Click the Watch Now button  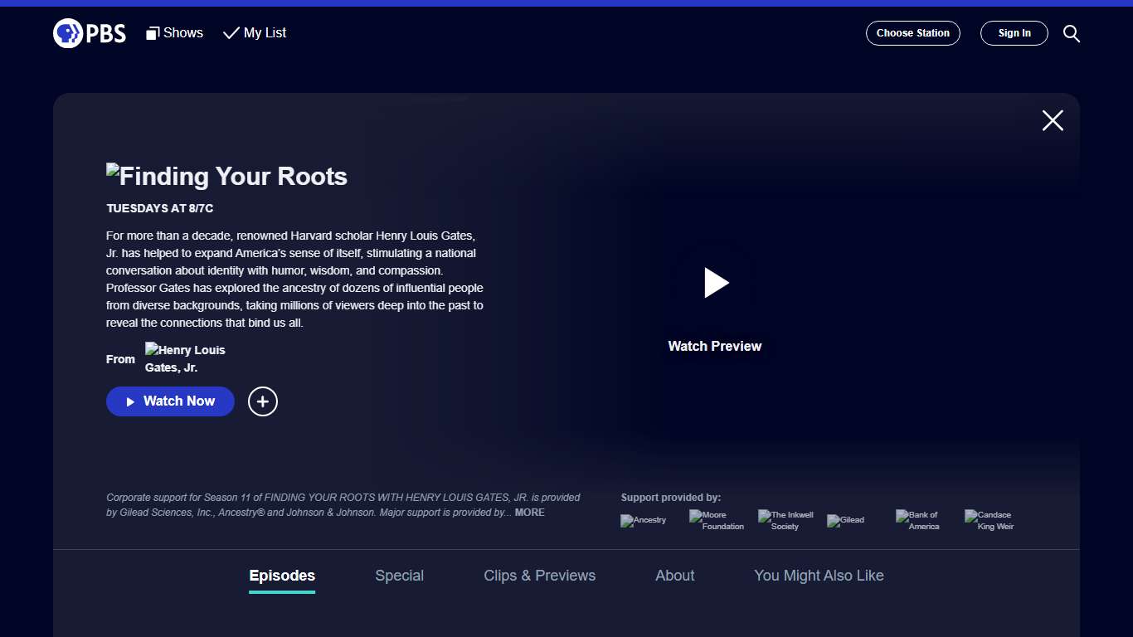[x=170, y=401]
